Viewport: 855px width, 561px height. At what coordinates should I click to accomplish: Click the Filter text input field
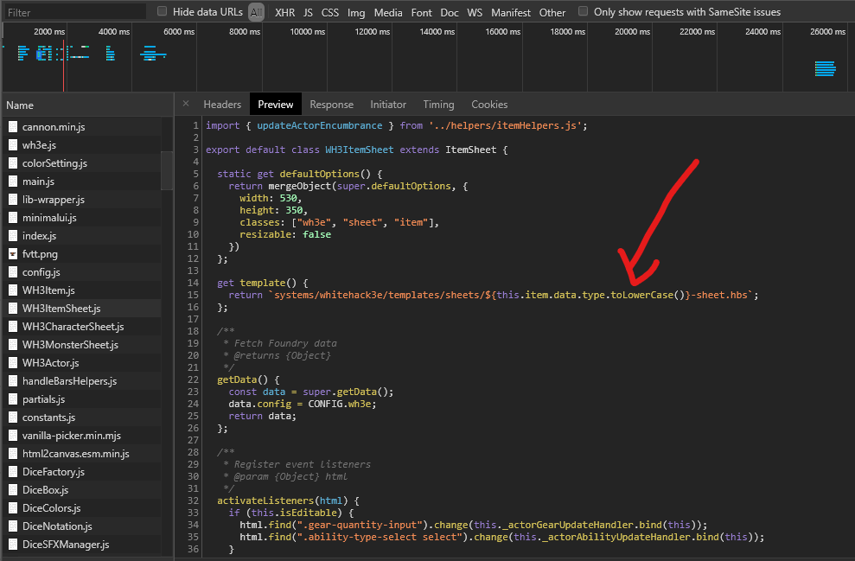coord(74,12)
